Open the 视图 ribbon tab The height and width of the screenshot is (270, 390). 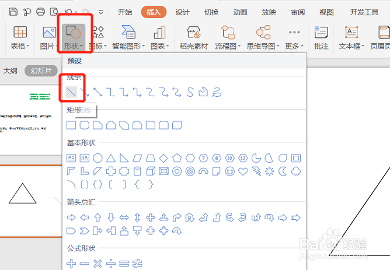[x=326, y=12]
